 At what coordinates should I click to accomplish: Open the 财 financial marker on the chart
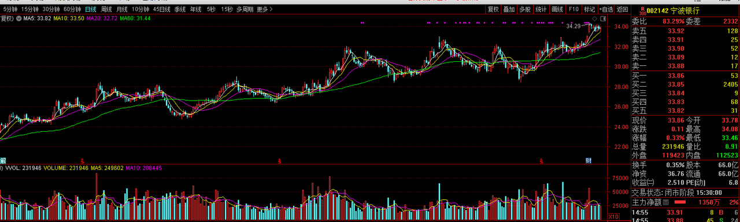[x=588, y=160]
